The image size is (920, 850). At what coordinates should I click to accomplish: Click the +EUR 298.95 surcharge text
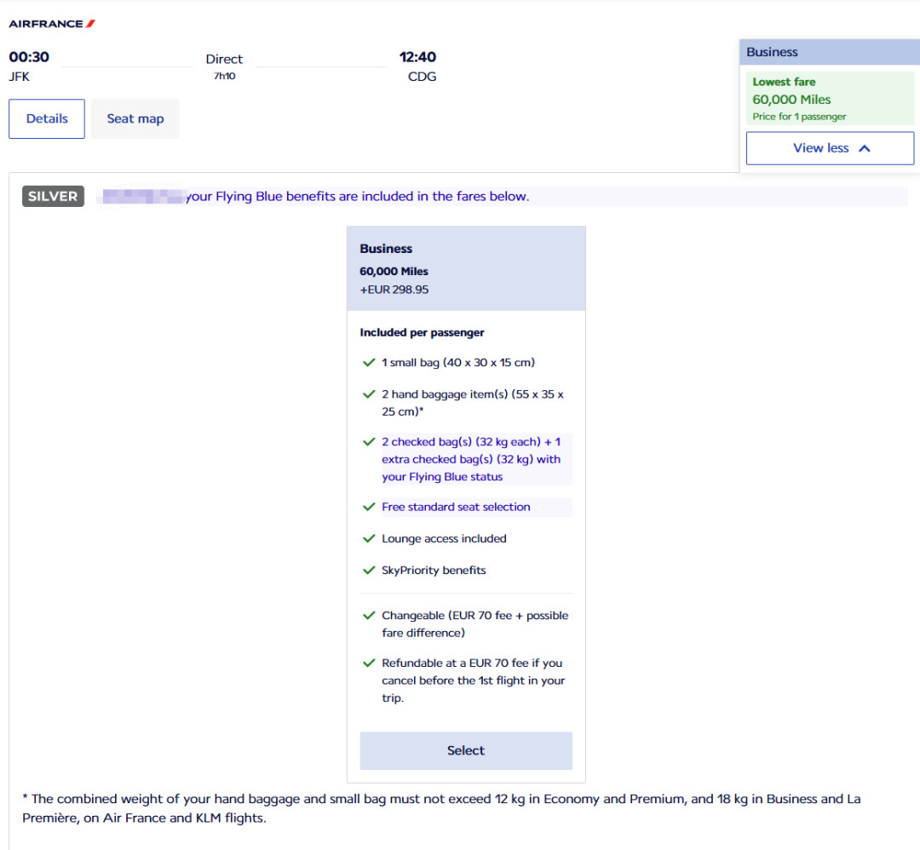coord(394,290)
